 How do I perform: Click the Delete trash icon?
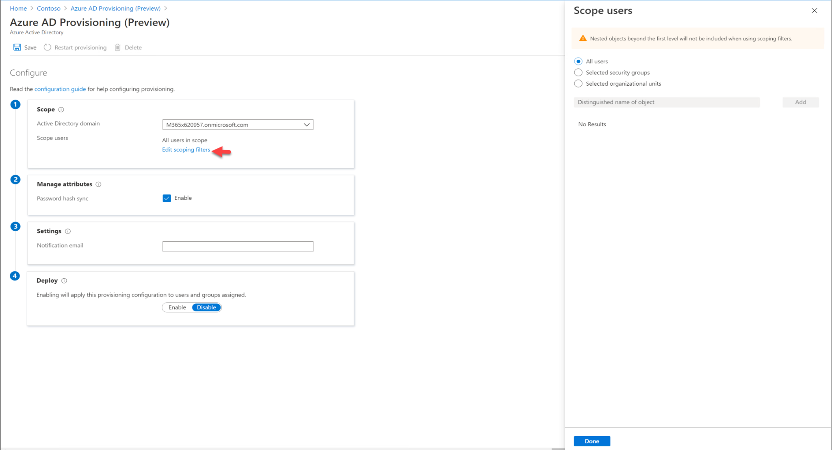[117, 47]
